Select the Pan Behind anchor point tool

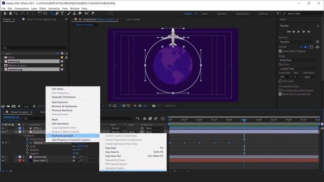tap(45, 14)
